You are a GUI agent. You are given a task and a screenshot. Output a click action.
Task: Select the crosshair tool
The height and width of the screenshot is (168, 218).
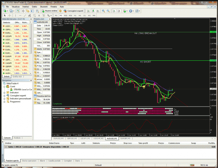point(10,16)
